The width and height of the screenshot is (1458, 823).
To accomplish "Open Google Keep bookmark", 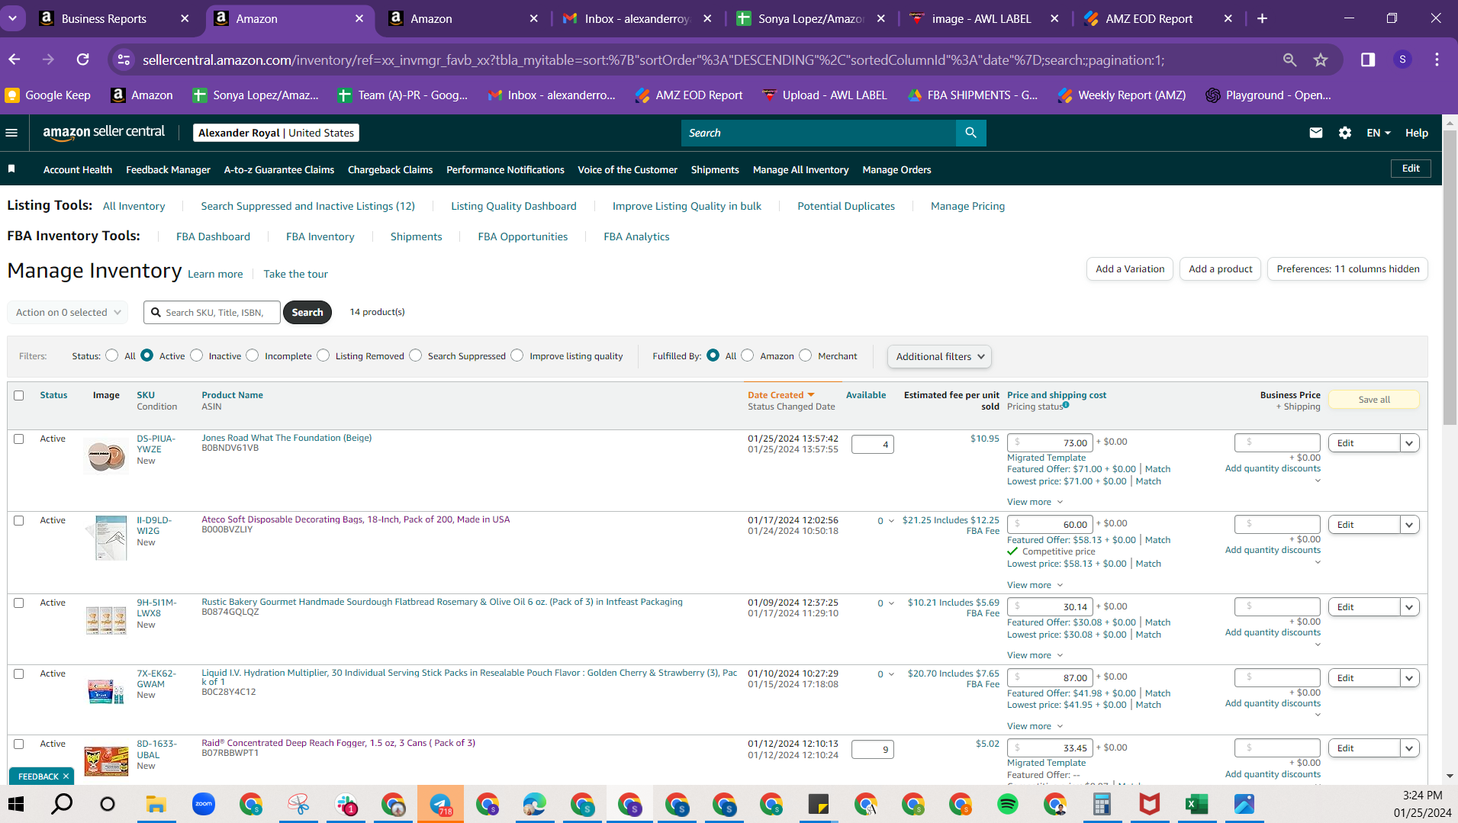I will pyautogui.click(x=47, y=95).
